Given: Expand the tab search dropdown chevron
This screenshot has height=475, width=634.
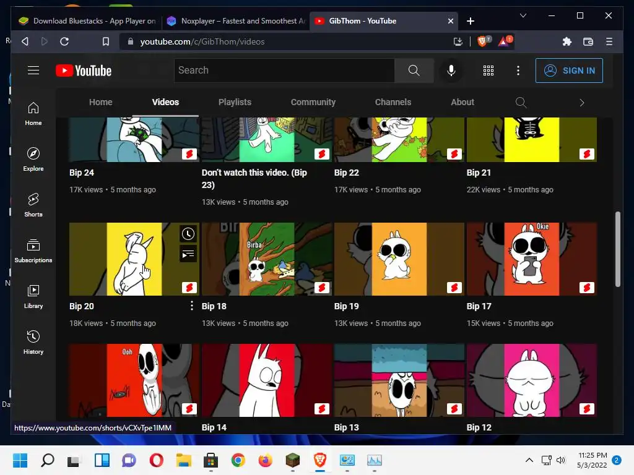Looking at the screenshot, I should tap(523, 15).
